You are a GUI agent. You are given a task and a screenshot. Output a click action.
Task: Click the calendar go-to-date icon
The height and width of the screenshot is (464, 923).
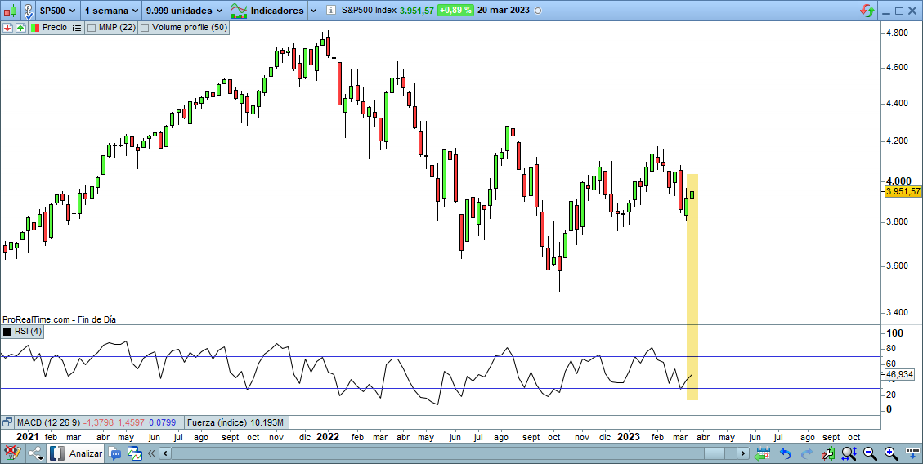(x=763, y=453)
